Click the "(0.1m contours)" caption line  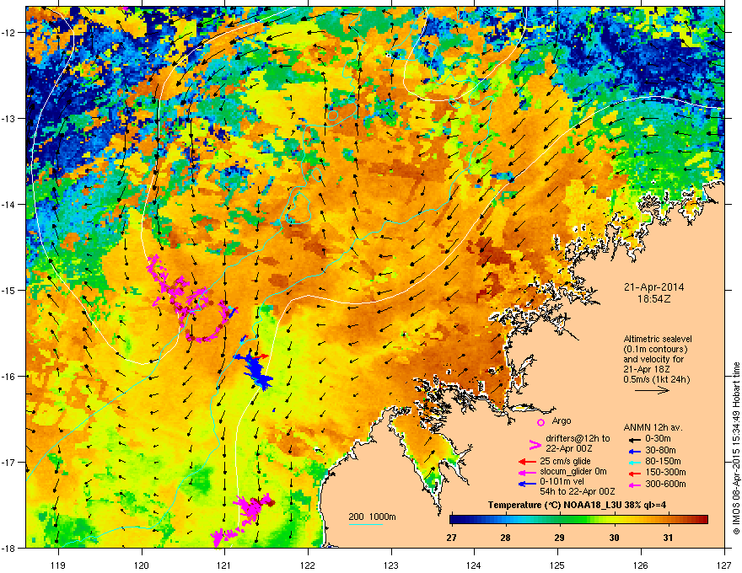tap(655, 349)
